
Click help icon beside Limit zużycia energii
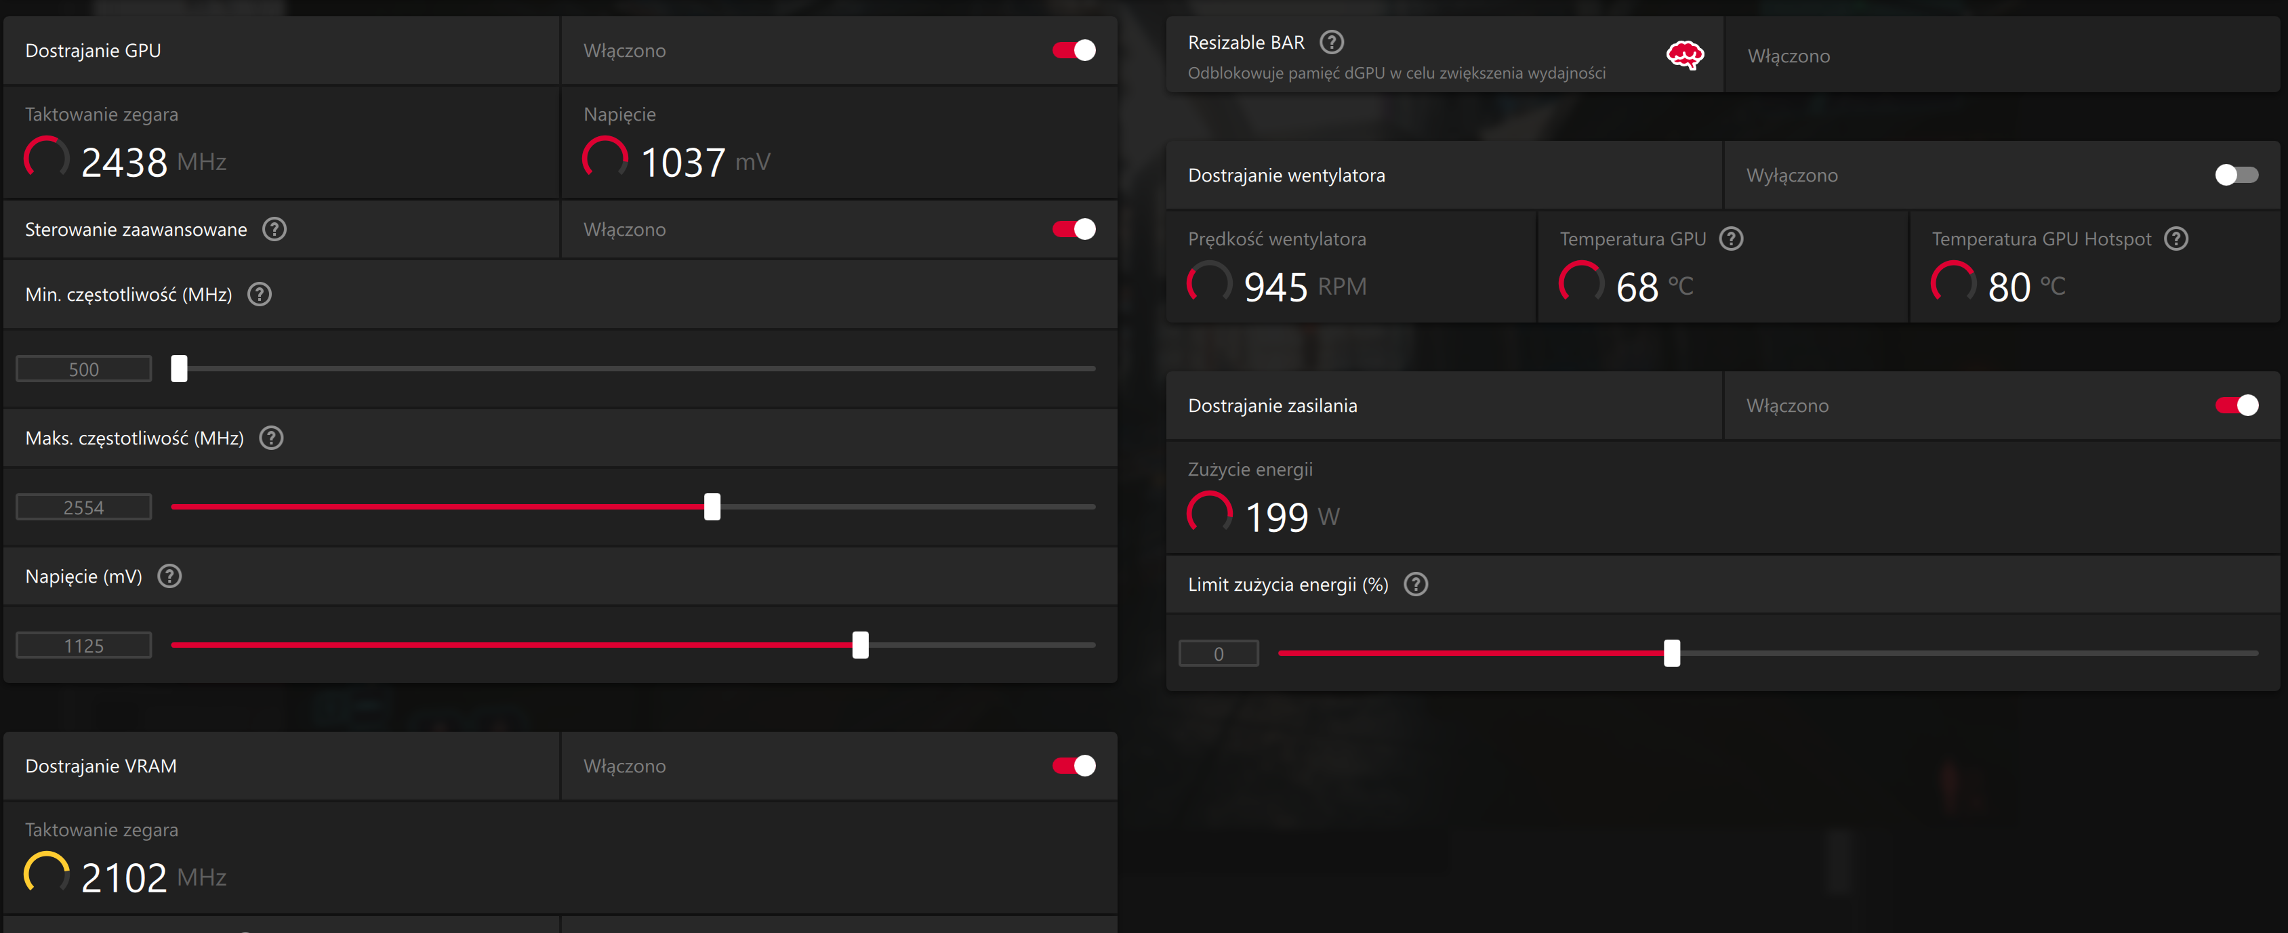coord(1416,584)
